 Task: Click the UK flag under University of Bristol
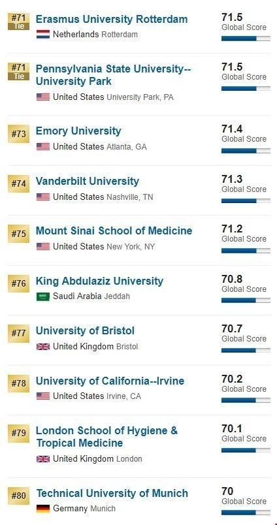[43, 347]
